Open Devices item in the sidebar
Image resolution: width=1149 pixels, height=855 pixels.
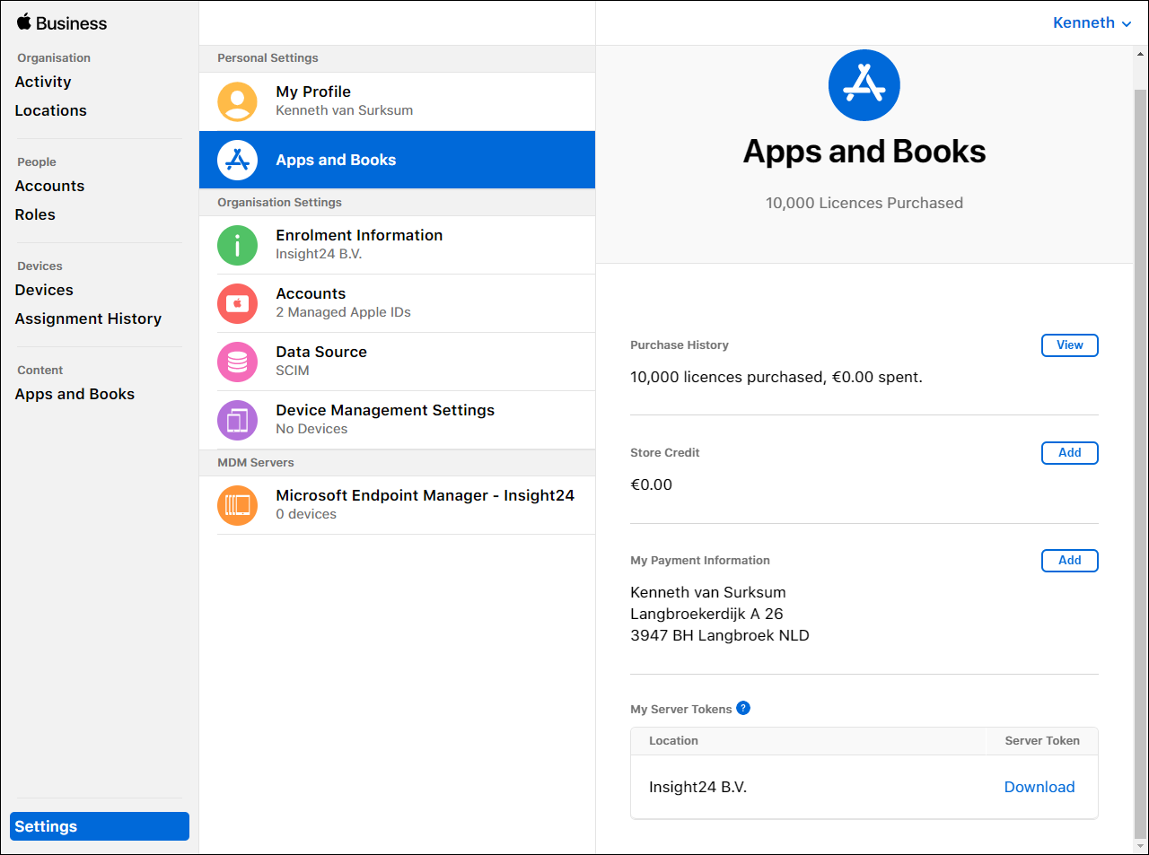44,290
